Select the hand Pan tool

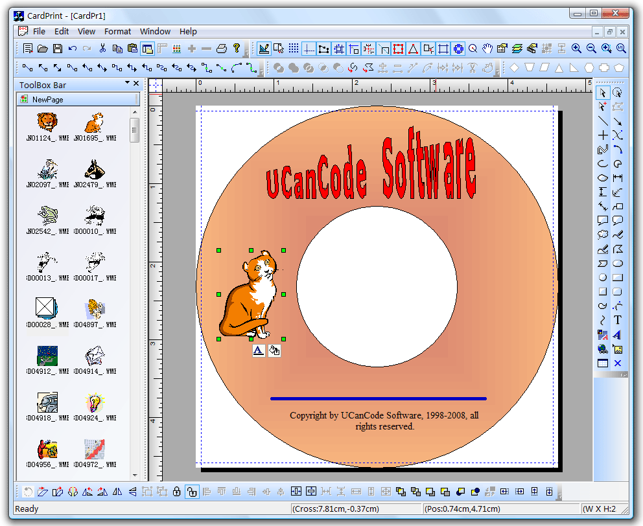click(487, 49)
